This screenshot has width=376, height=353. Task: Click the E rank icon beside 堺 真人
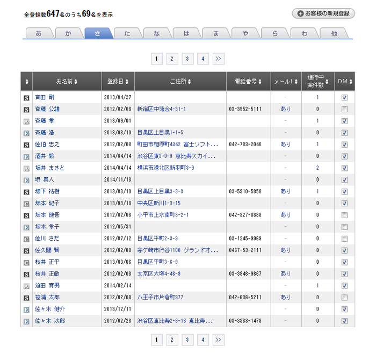26,180
